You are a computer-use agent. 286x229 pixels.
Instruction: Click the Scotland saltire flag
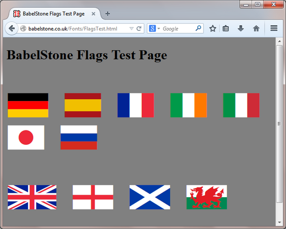[150, 197]
